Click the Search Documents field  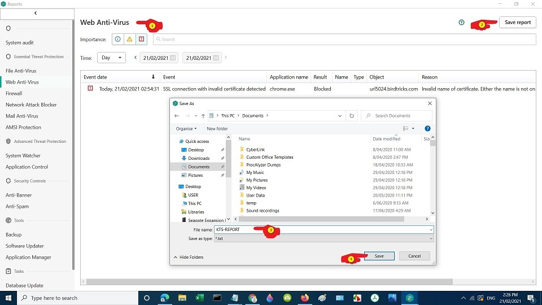pos(397,116)
